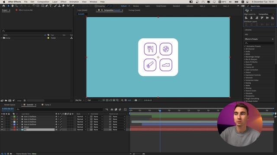Click the Icon 1 Outlines green label color
Viewport: 277px width, 155px height.
(x=14, y=117)
